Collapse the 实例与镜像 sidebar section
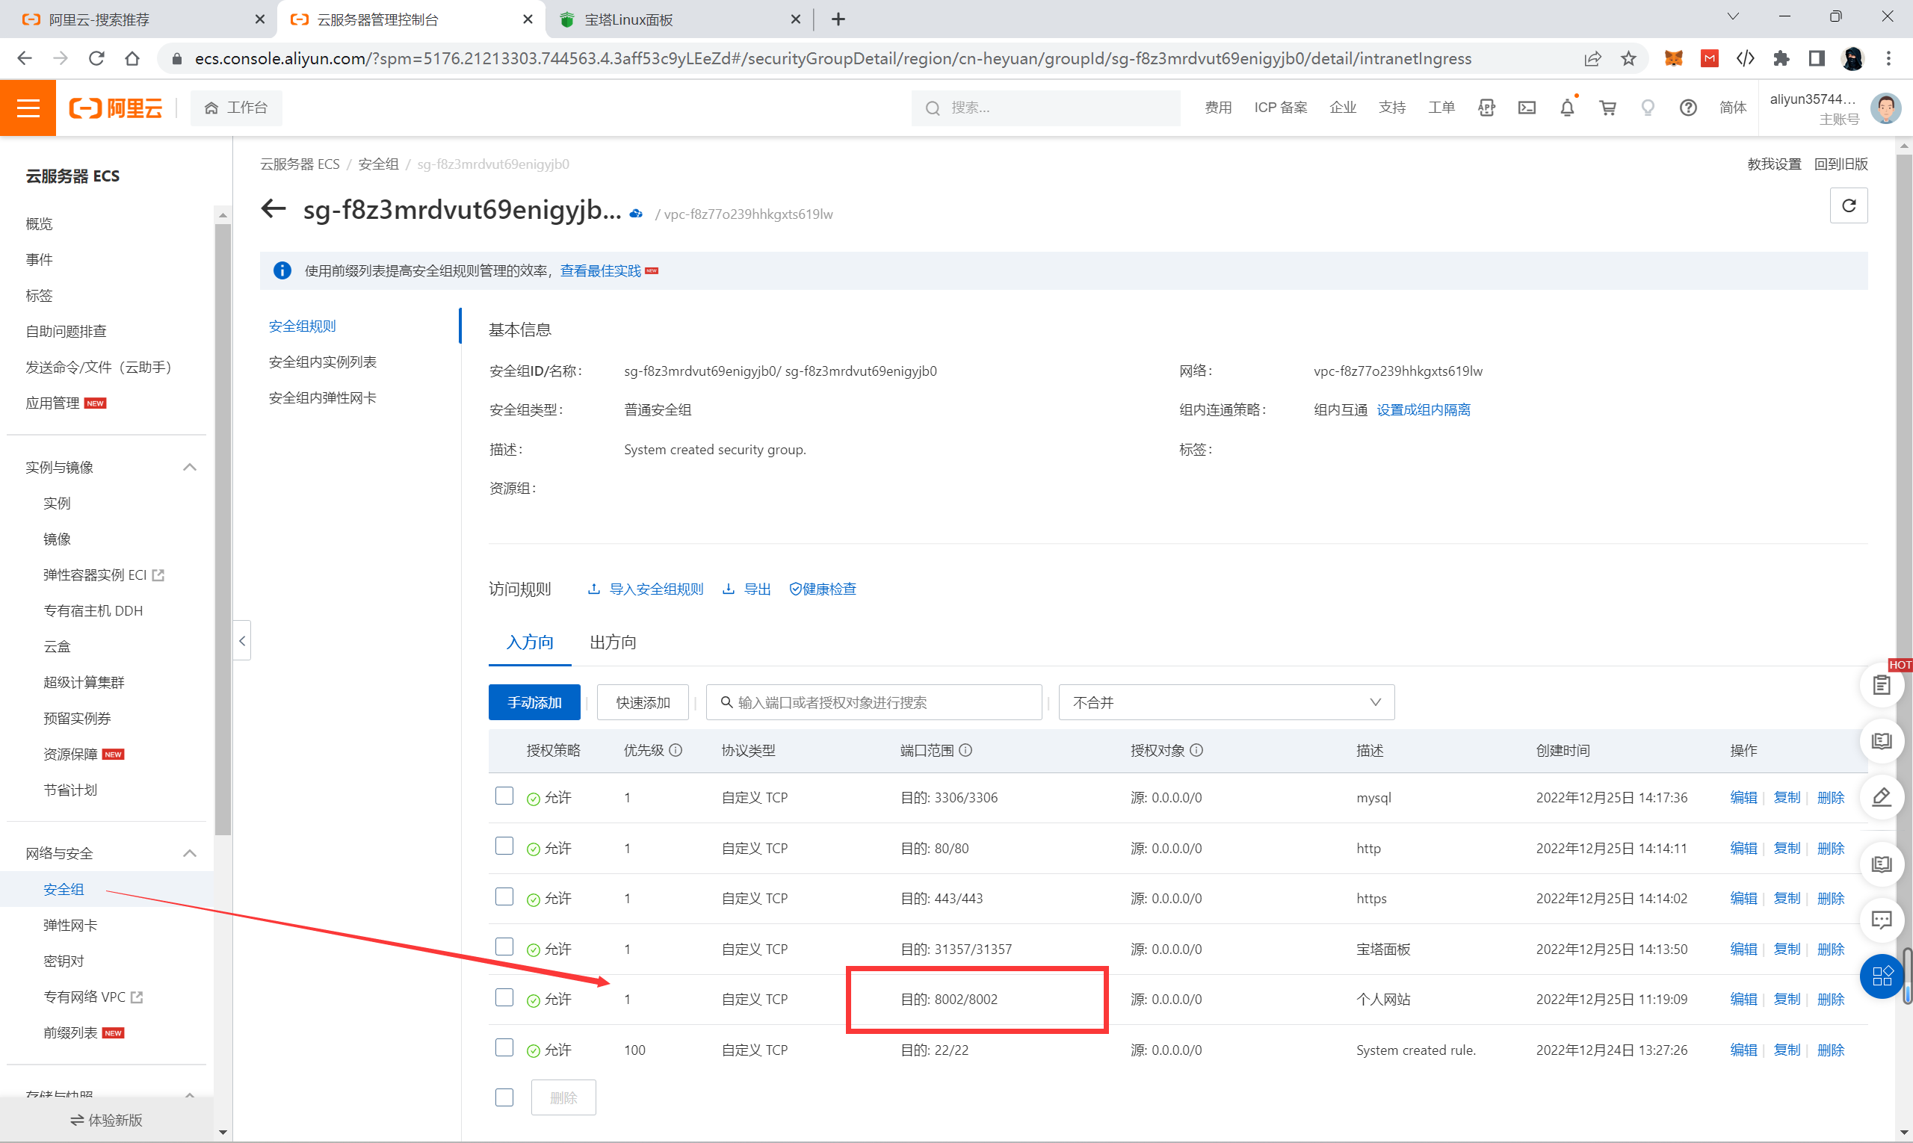 (x=190, y=468)
